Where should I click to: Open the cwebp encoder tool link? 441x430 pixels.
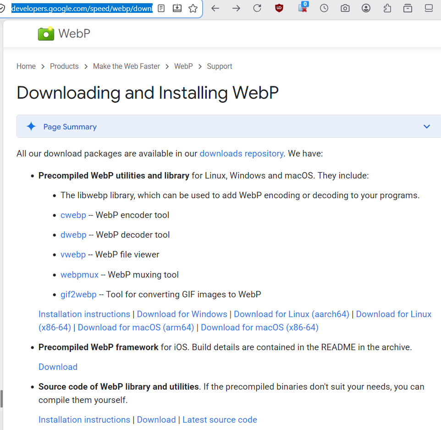(x=73, y=215)
